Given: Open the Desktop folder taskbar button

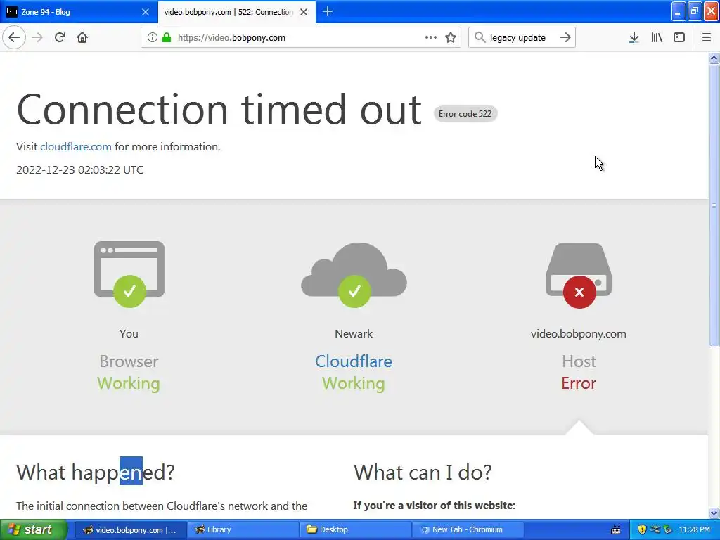Looking at the screenshot, I should point(356,530).
